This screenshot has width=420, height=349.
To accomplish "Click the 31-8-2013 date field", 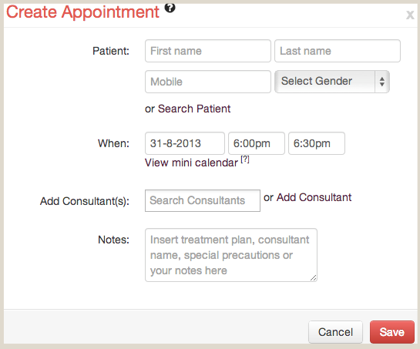I will click(184, 143).
